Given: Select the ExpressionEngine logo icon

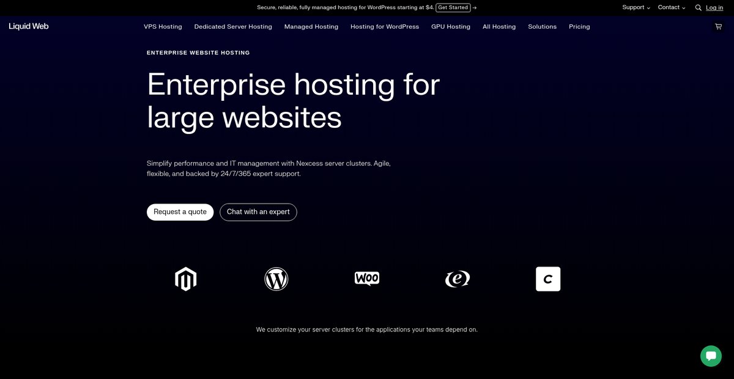Looking at the screenshot, I should pyautogui.click(x=458, y=279).
